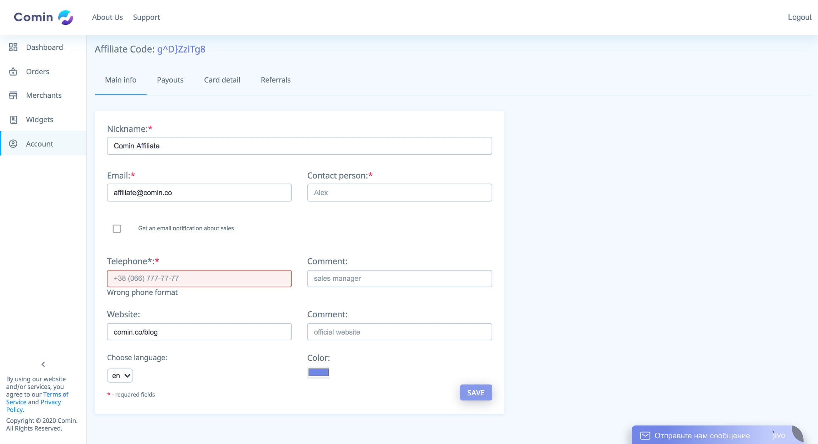Go to Widgets in sidebar

pyautogui.click(x=43, y=120)
